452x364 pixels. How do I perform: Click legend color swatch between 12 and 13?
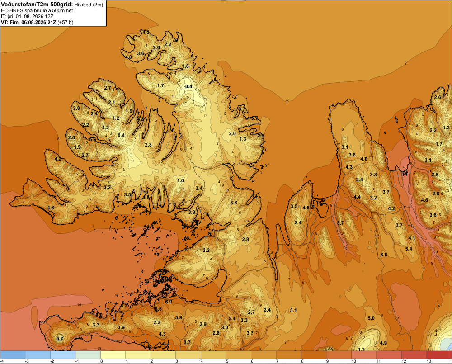click(414, 355)
